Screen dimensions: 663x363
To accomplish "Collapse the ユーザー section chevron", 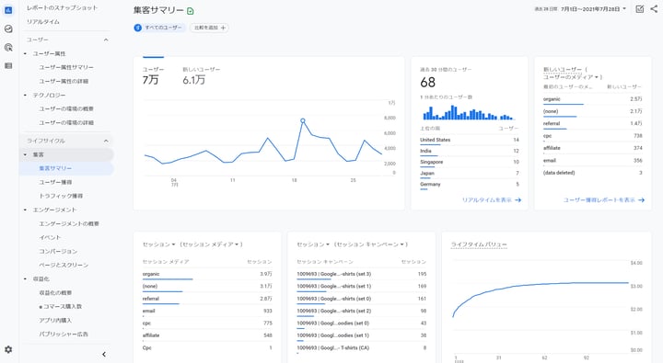I will tap(106, 40).
